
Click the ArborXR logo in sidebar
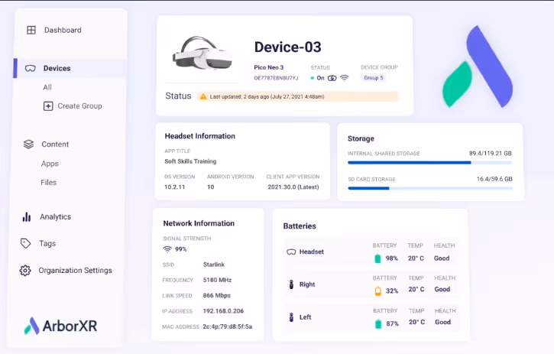(x=60, y=326)
